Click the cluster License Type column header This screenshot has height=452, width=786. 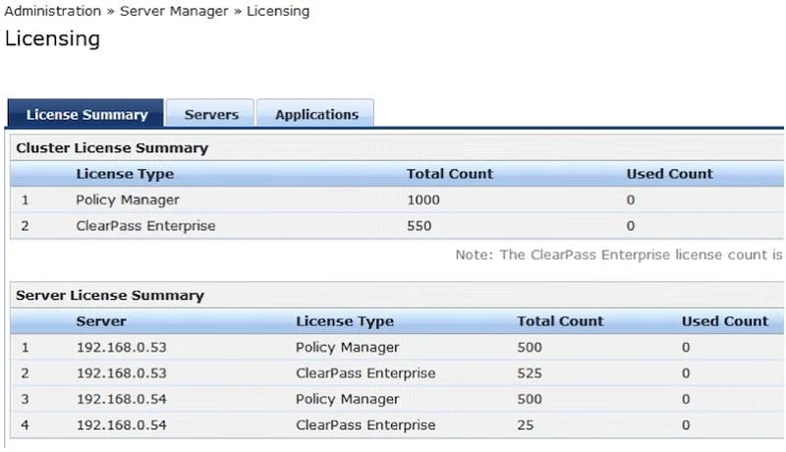click(125, 174)
